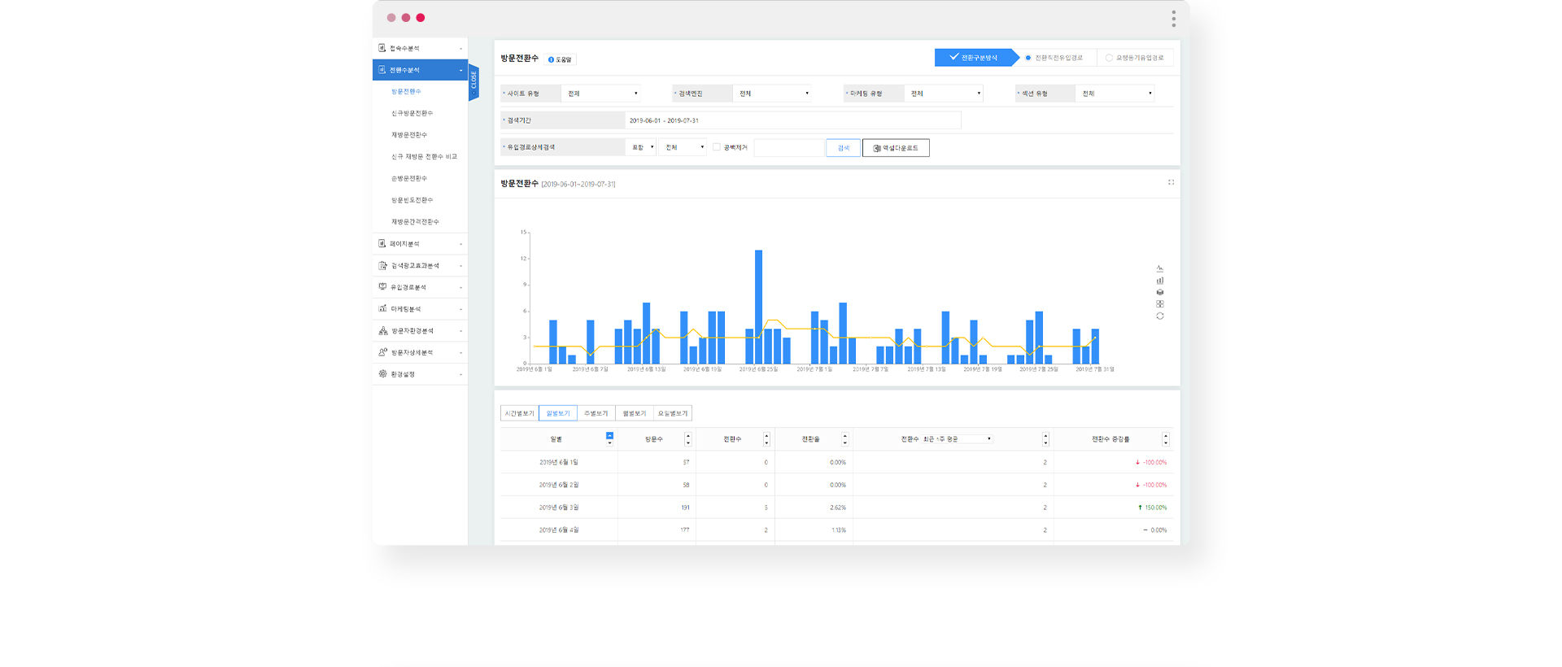Select the 전환직전유입경로 radio button
The image size is (1562, 667).
click(1028, 58)
